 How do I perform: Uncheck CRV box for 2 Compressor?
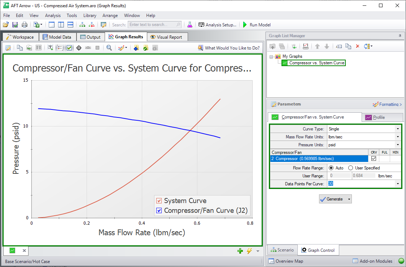(x=374, y=159)
